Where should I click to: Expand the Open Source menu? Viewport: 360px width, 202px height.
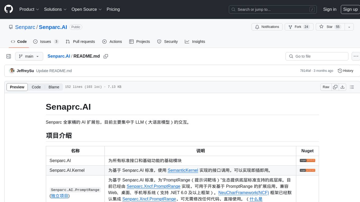coord(87,9)
